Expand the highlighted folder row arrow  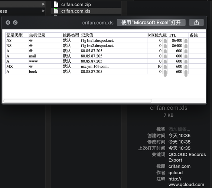pyautogui.click(x=43, y=4)
